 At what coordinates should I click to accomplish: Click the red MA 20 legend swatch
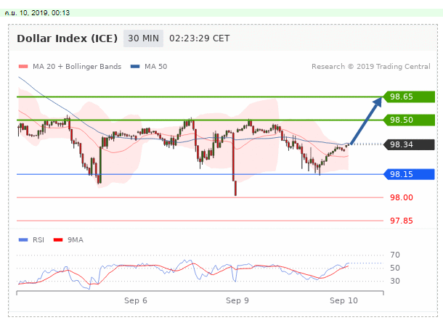pos(23,67)
